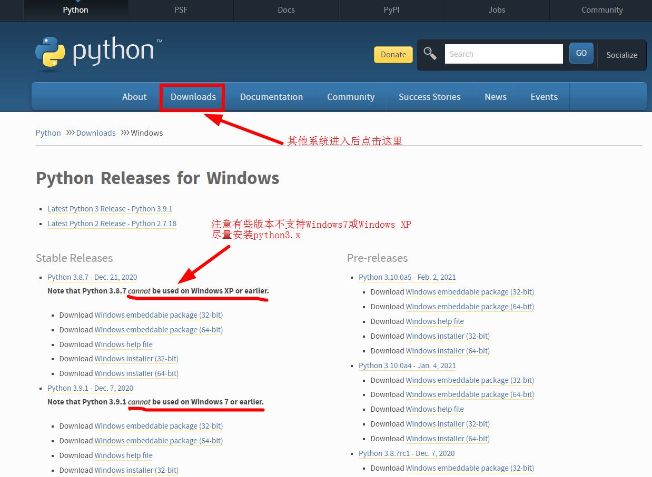Click the Python Releases for Windows heading
This screenshot has height=477, width=652.
coord(157,178)
